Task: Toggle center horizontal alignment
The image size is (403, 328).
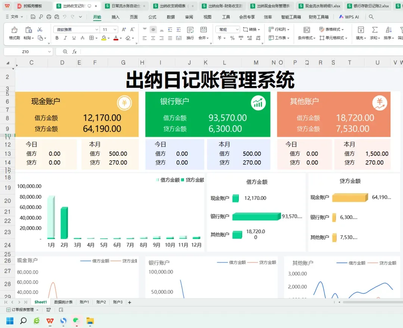Action: (153, 38)
